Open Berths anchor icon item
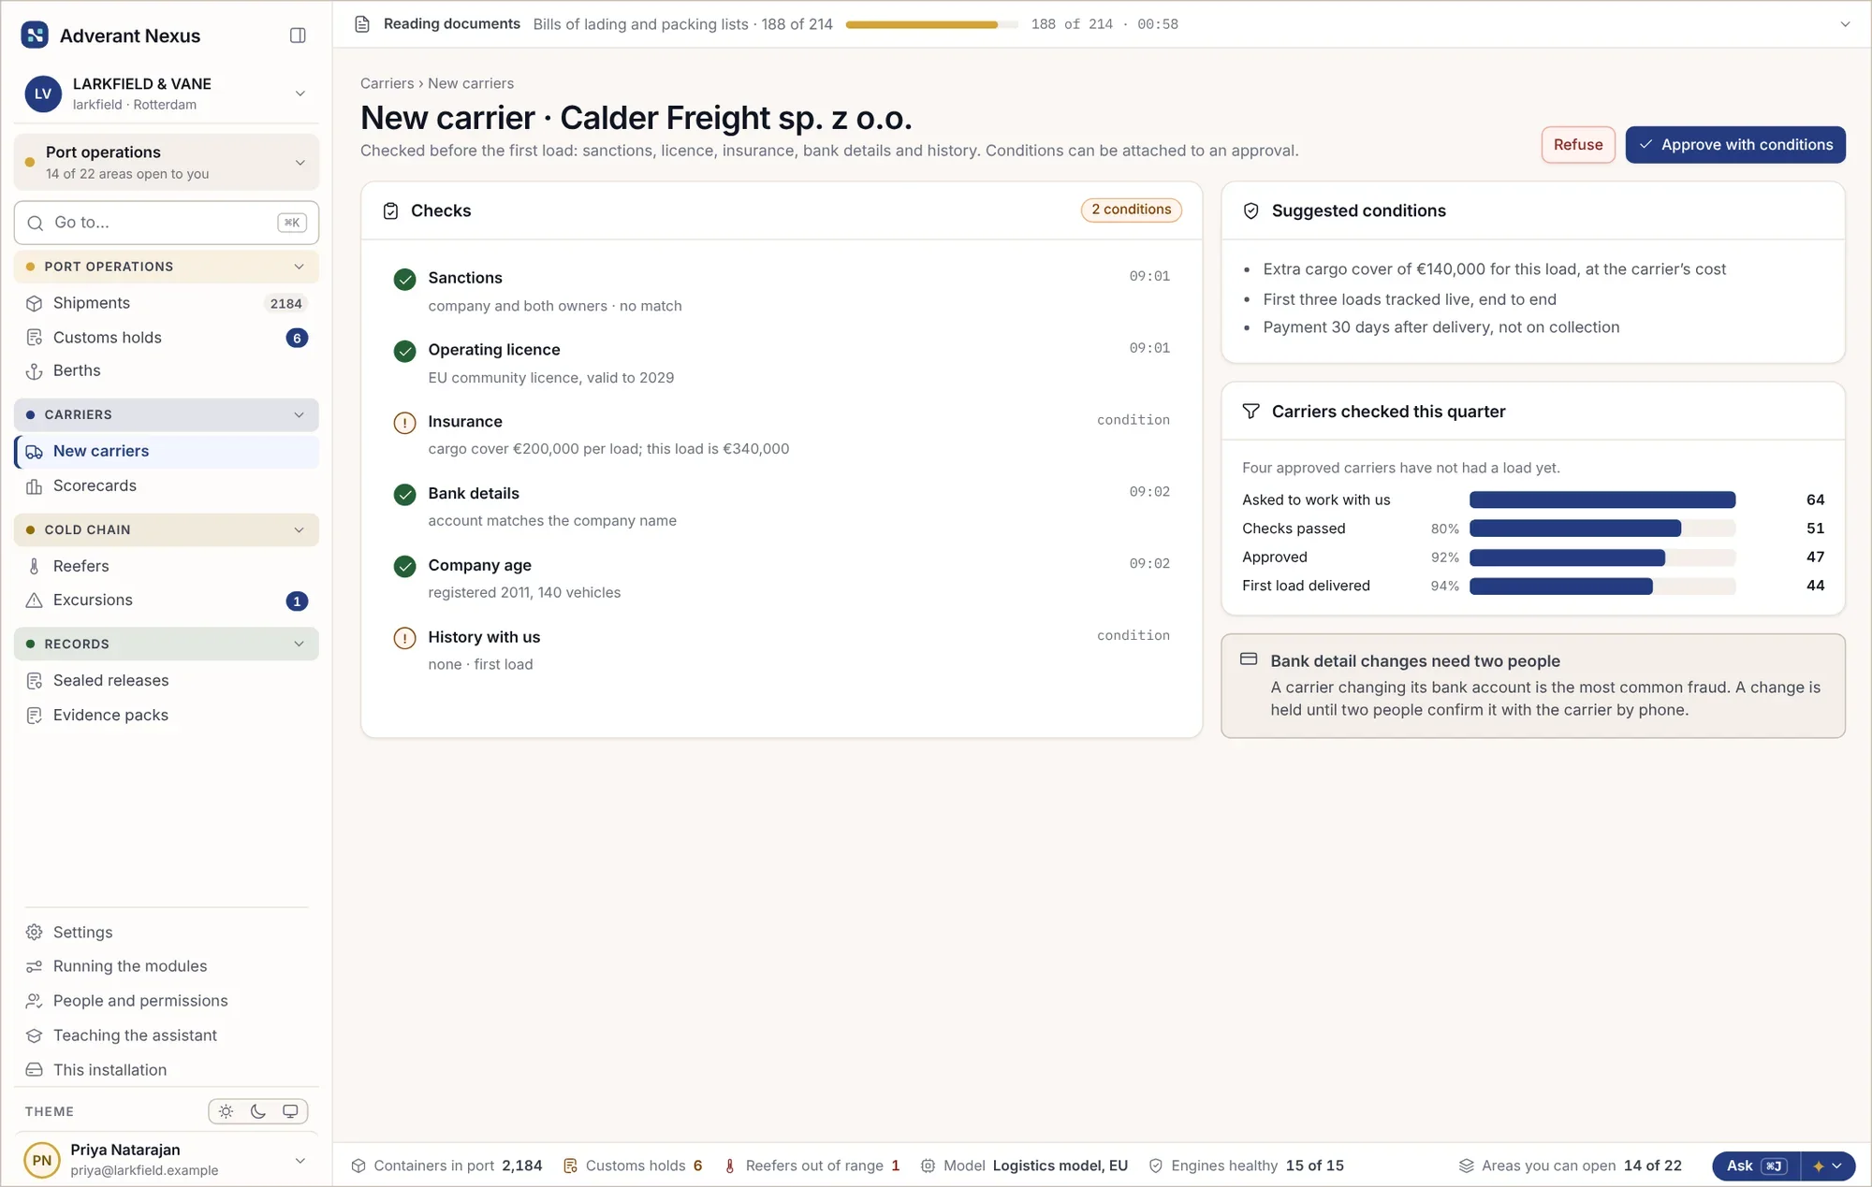The image size is (1872, 1187). coord(166,371)
